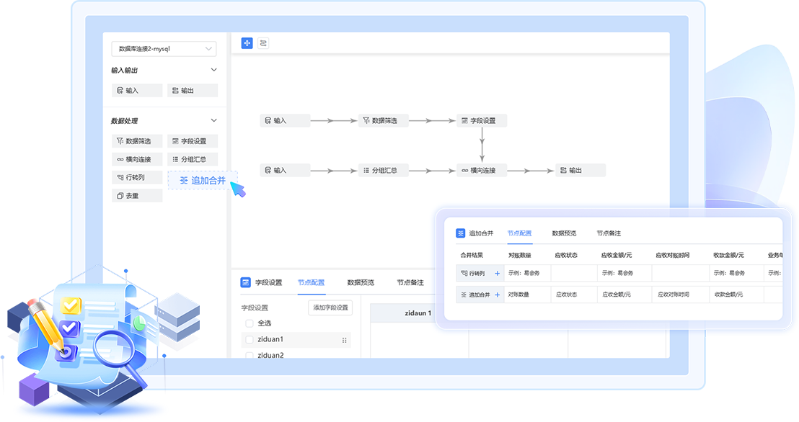The image size is (799, 422).
Task: Click the auto-layout icon beside the move tool
Action: pyautogui.click(x=263, y=43)
